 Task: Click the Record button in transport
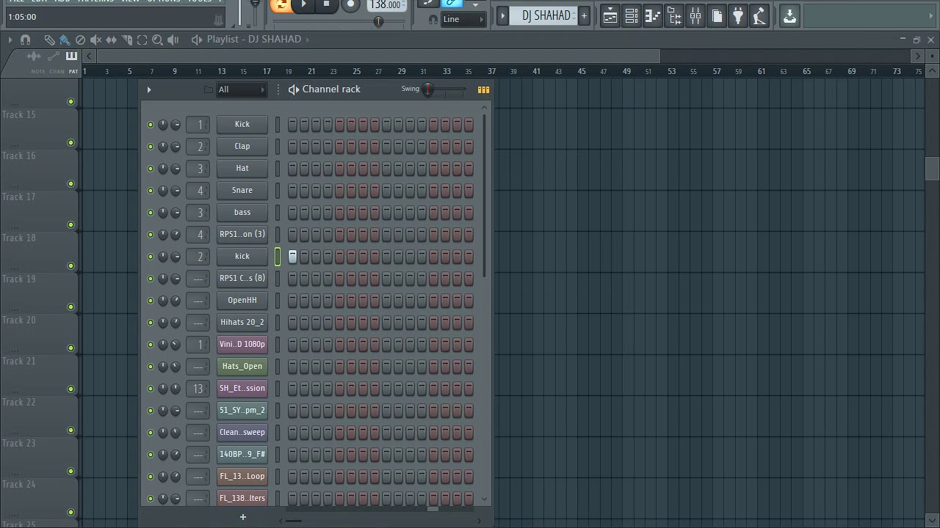[x=350, y=5]
